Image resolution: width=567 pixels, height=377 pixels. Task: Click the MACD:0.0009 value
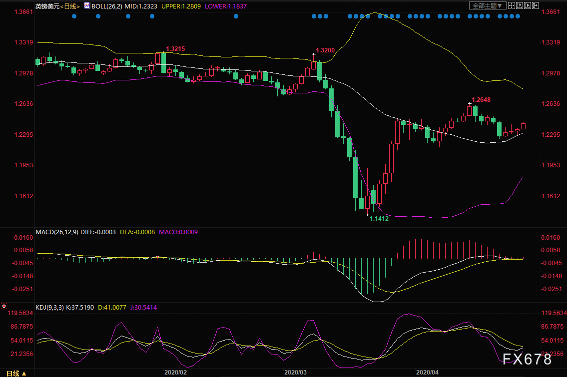[x=178, y=232]
